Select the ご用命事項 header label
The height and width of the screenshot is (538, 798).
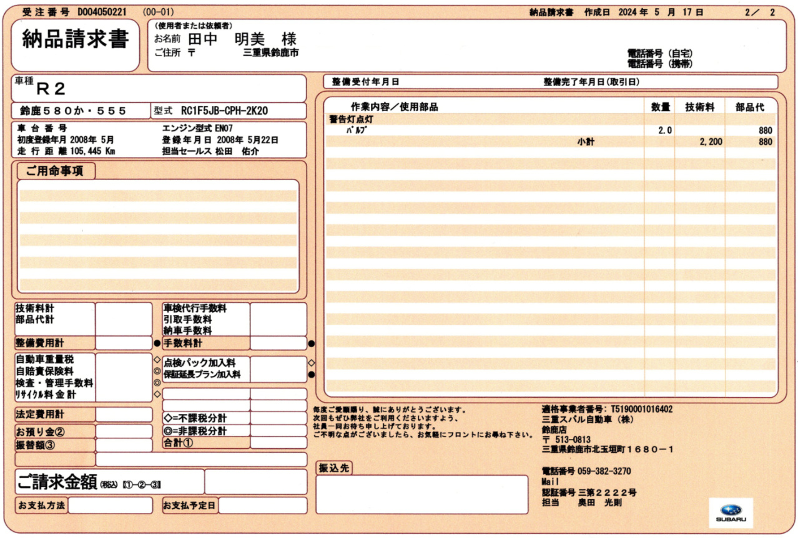[54, 171]
